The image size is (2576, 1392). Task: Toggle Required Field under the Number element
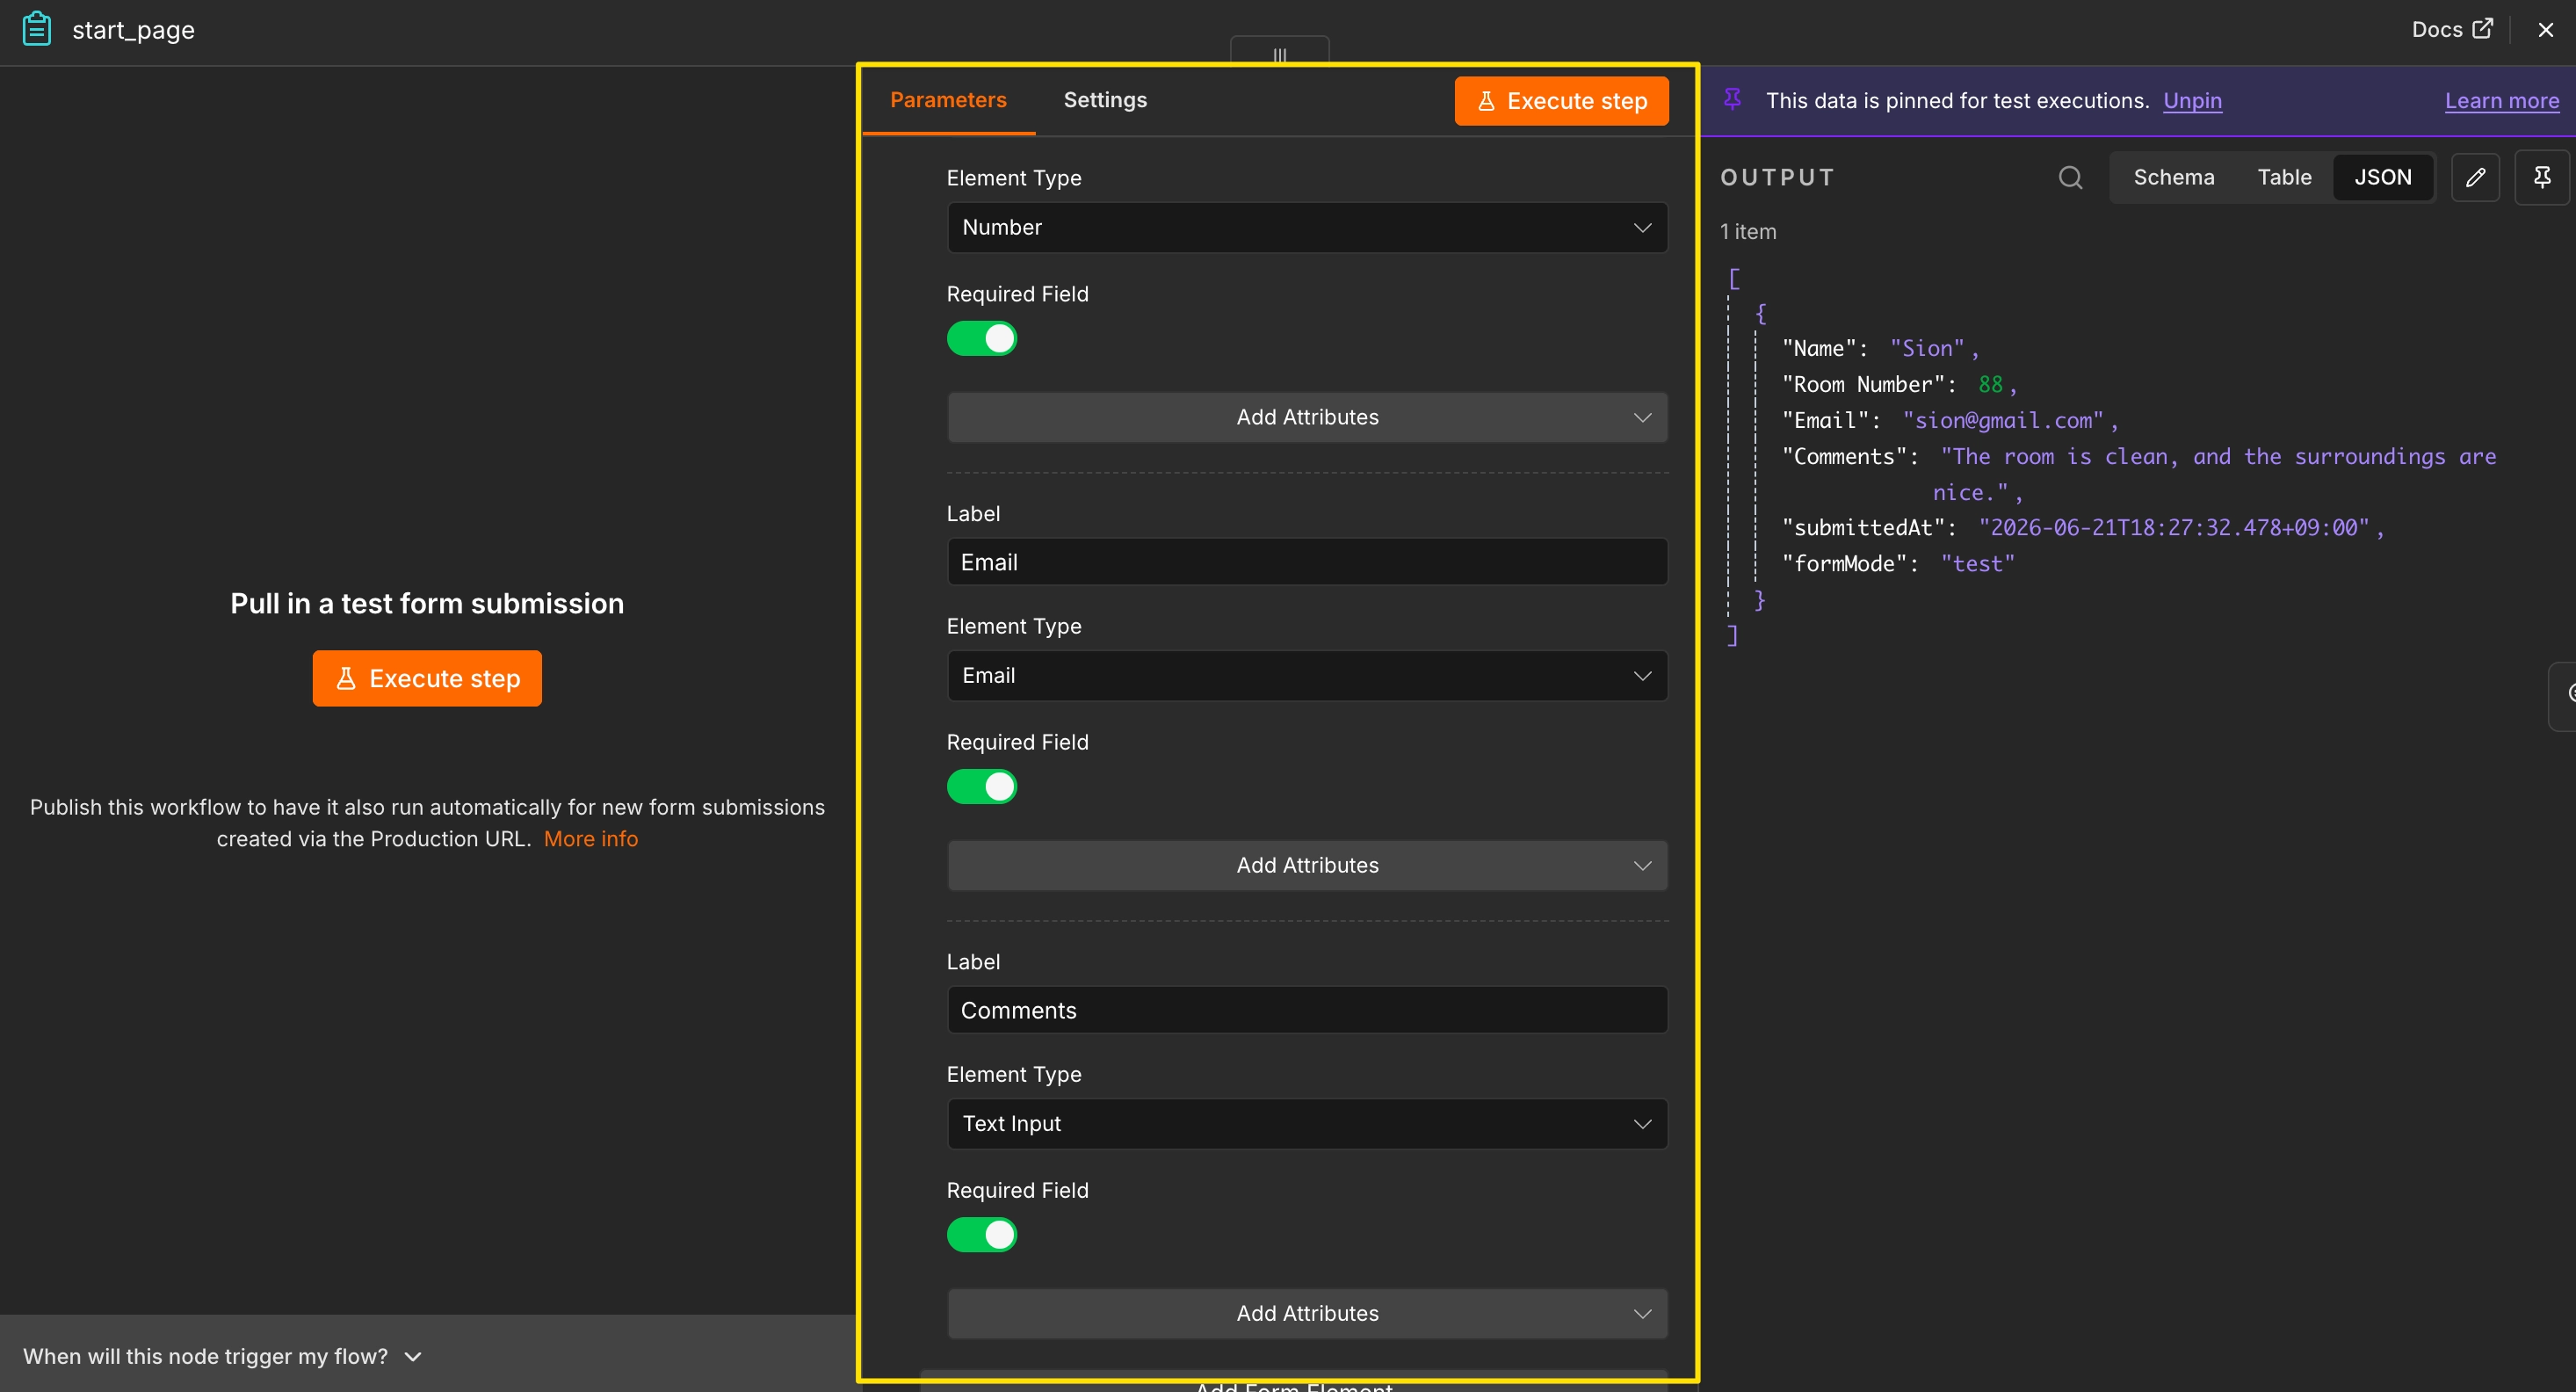[982, 338]
